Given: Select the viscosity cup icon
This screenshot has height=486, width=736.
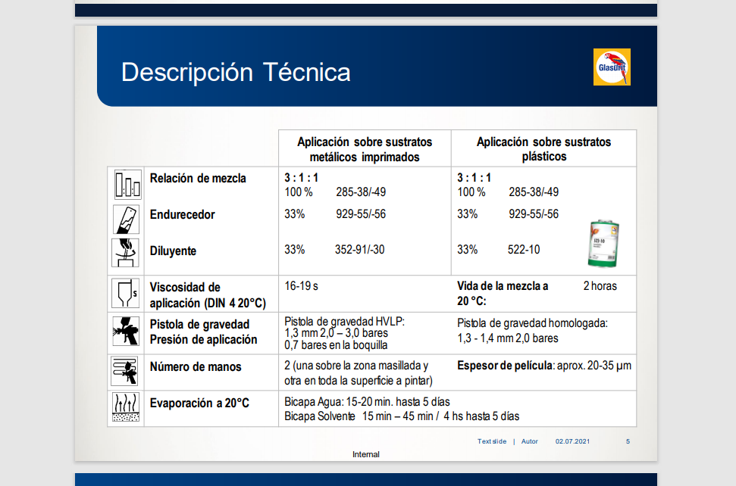Looking at the screenshot, I should [x=127, y=293].
